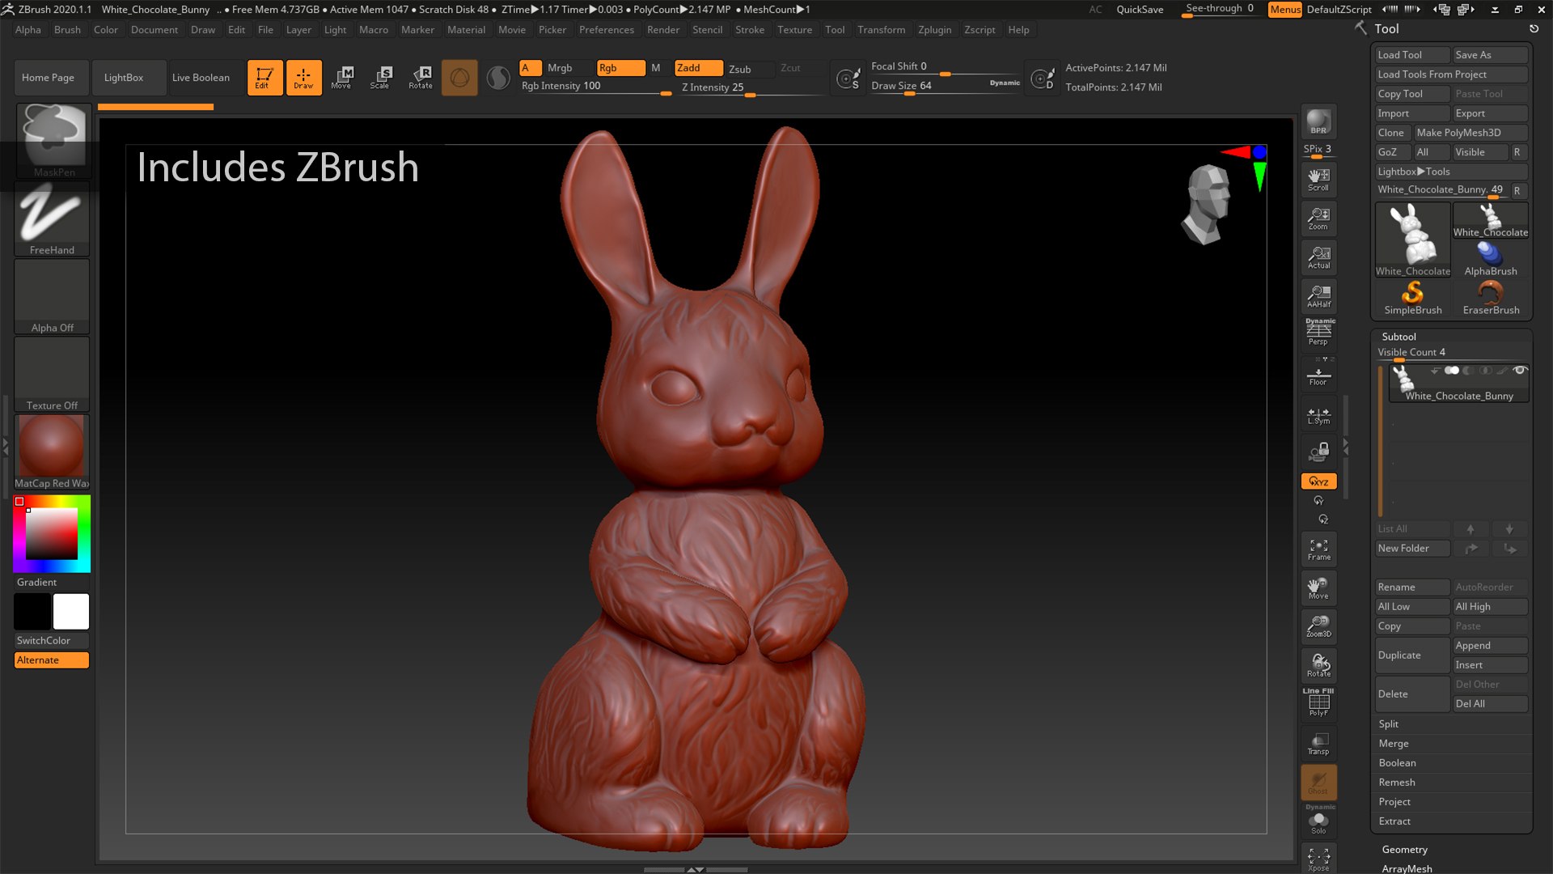Viewport: 1553px width, 874px height.
Task: Select the EraserBrush tool
Action: pyautogui.click(x=1491, y=298)
